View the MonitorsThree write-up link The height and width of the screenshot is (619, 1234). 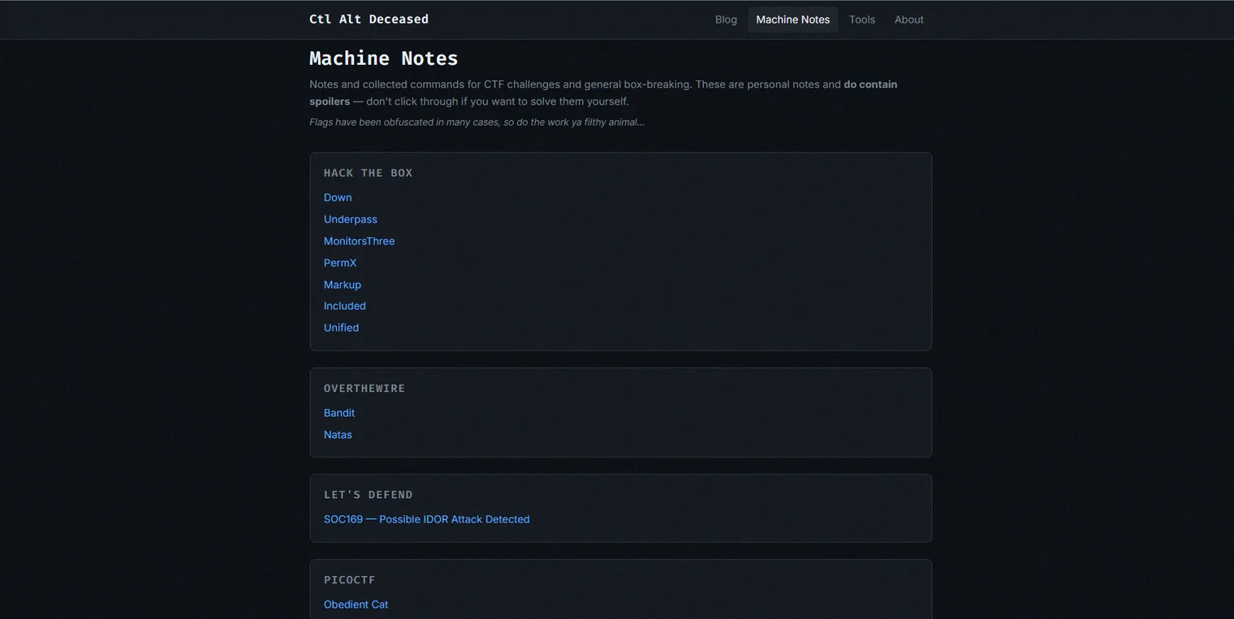pos(359,241)
